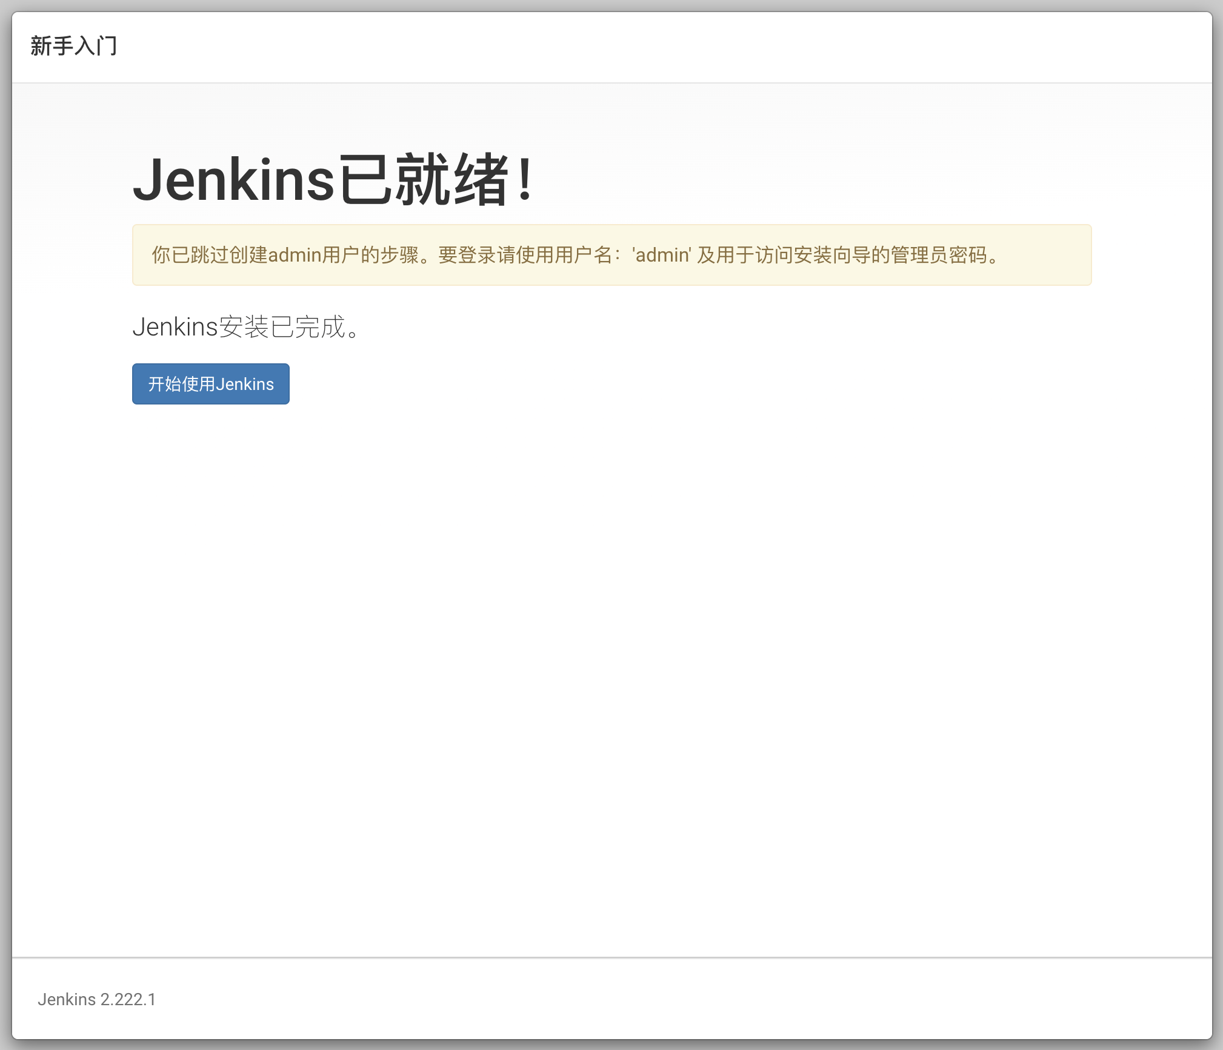Image resolution: width=1223 pixels, height=1050 pixels.
Task: Click the 已就绪 characters in heading
Action: click(x=423, y=180)
